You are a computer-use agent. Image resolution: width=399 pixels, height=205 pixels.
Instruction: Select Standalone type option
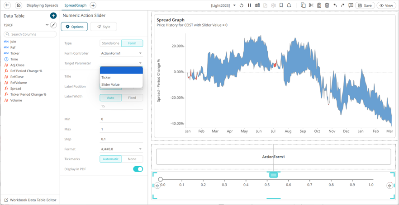(110, 43)
